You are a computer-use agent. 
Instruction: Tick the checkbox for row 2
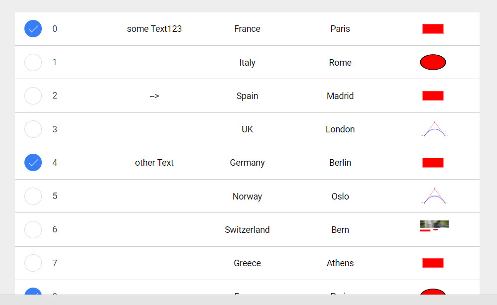33,96
